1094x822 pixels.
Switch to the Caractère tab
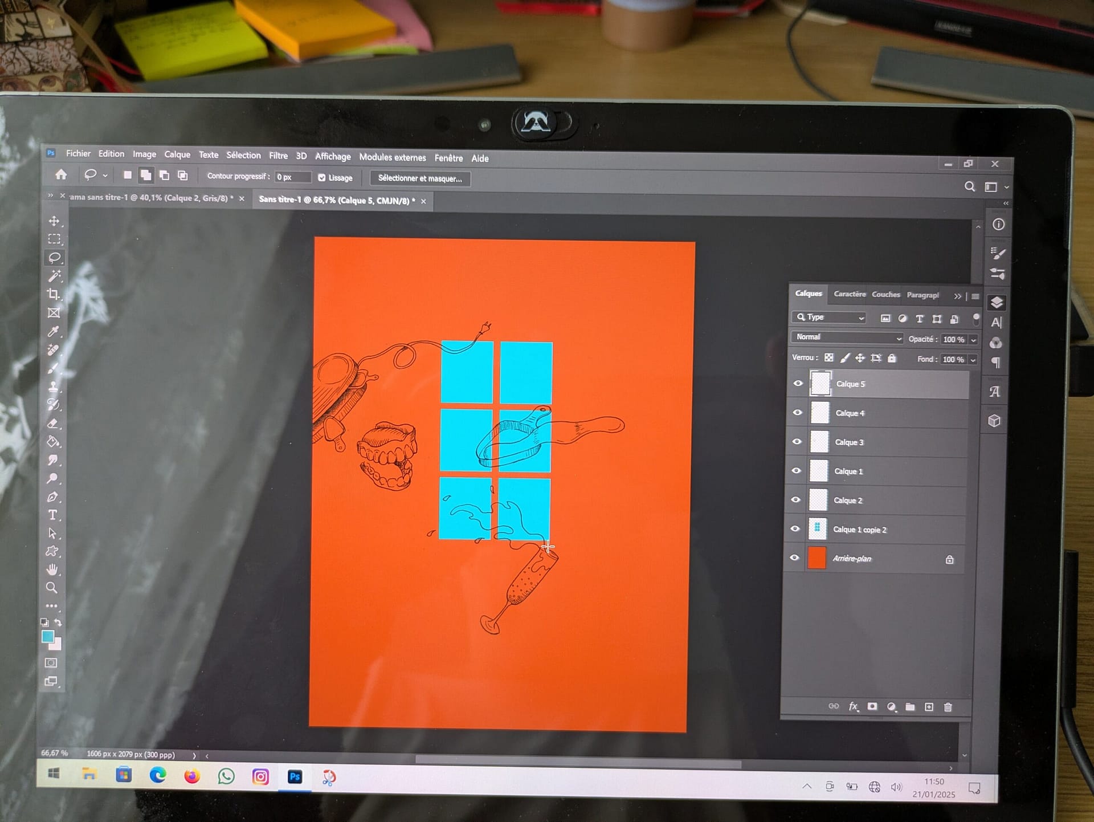pyautogui.click(x=850, y=294)
